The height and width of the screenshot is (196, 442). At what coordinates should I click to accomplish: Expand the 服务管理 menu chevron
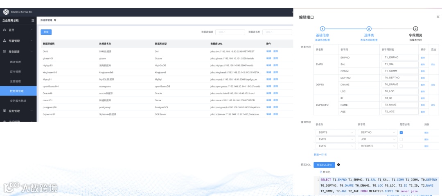pyautogui.click(x=32, y=111)
